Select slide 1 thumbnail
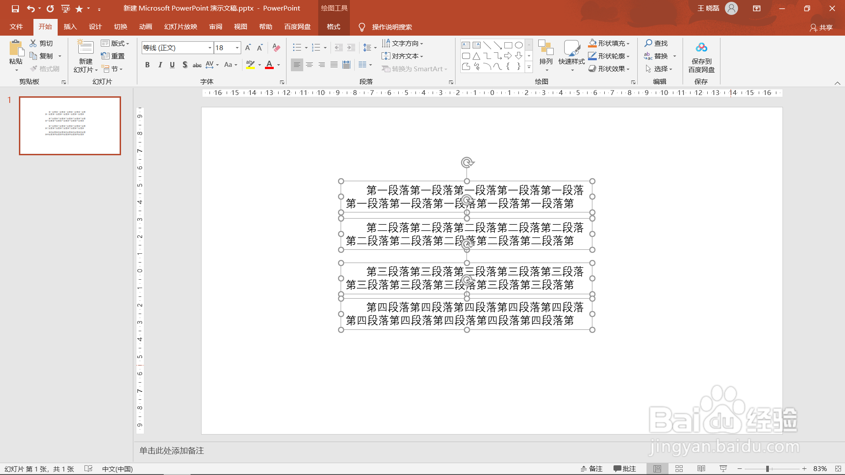 click(70, 126)
